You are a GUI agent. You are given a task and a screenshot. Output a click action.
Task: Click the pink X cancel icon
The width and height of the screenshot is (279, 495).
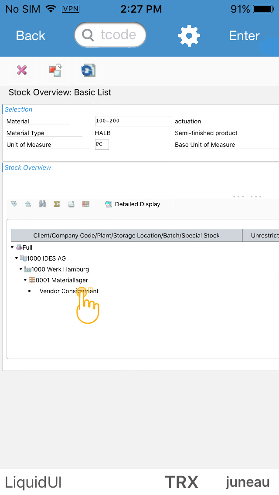click(x=22, y=70)
